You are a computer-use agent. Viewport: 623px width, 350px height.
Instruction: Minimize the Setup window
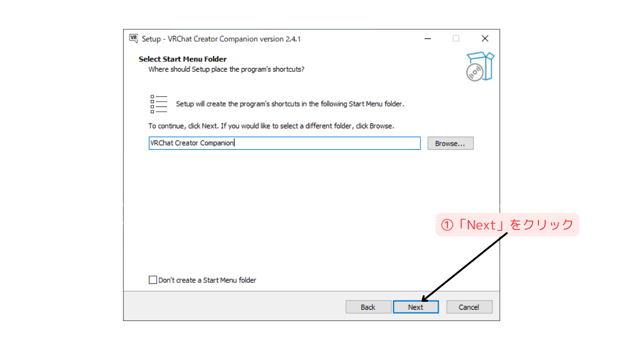pos(427,39)
